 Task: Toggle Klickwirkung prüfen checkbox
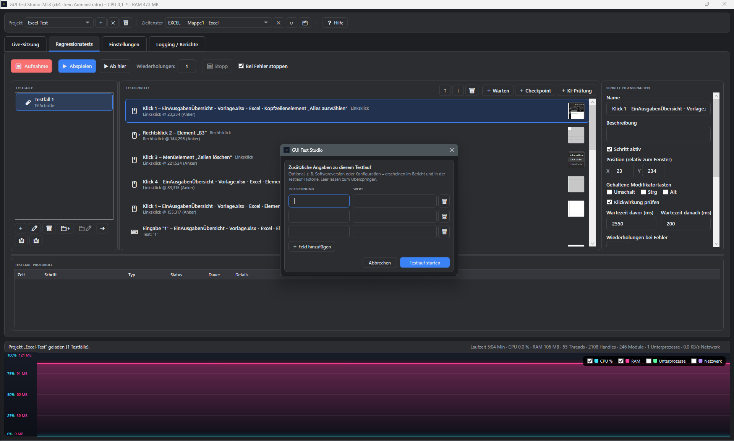[609, 202]
